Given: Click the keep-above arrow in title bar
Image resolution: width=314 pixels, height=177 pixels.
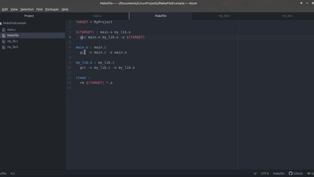Looking at the screenshot, I should [x=301, y=3].
